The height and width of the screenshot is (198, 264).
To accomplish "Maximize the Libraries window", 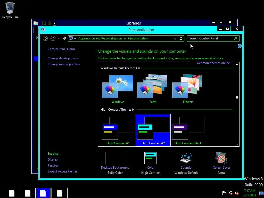I will pyautogui.click(x=221, y=22).
